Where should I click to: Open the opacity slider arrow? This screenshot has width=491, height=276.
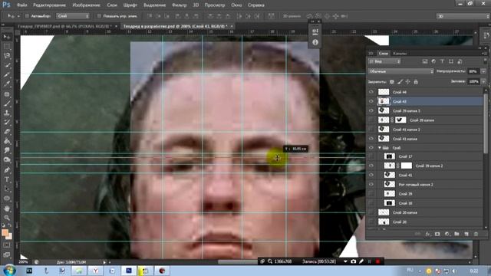coord(483,71)
